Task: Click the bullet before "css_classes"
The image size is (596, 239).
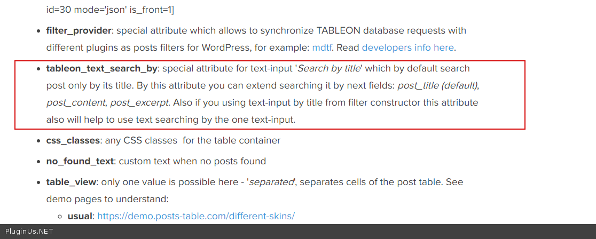Action: pos(39,141)
